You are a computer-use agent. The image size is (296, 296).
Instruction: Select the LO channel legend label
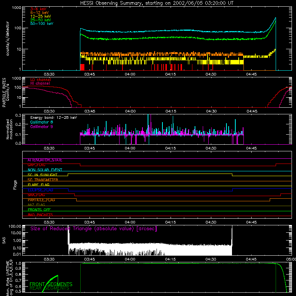(x=41, y=80)
